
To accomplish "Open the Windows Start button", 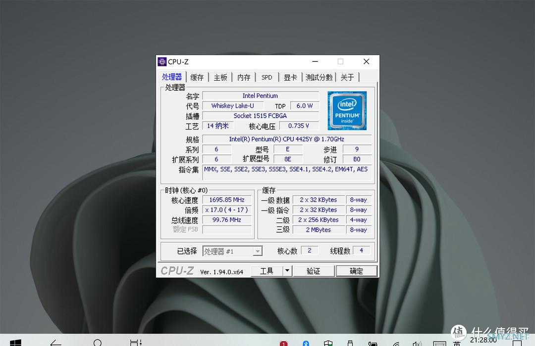I will [16, 343].
